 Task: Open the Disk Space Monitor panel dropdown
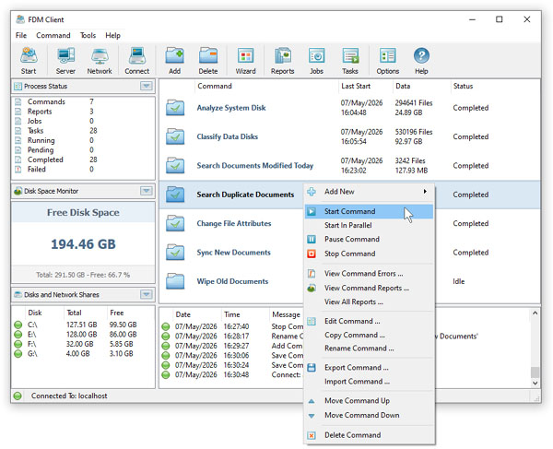point(147,191)
